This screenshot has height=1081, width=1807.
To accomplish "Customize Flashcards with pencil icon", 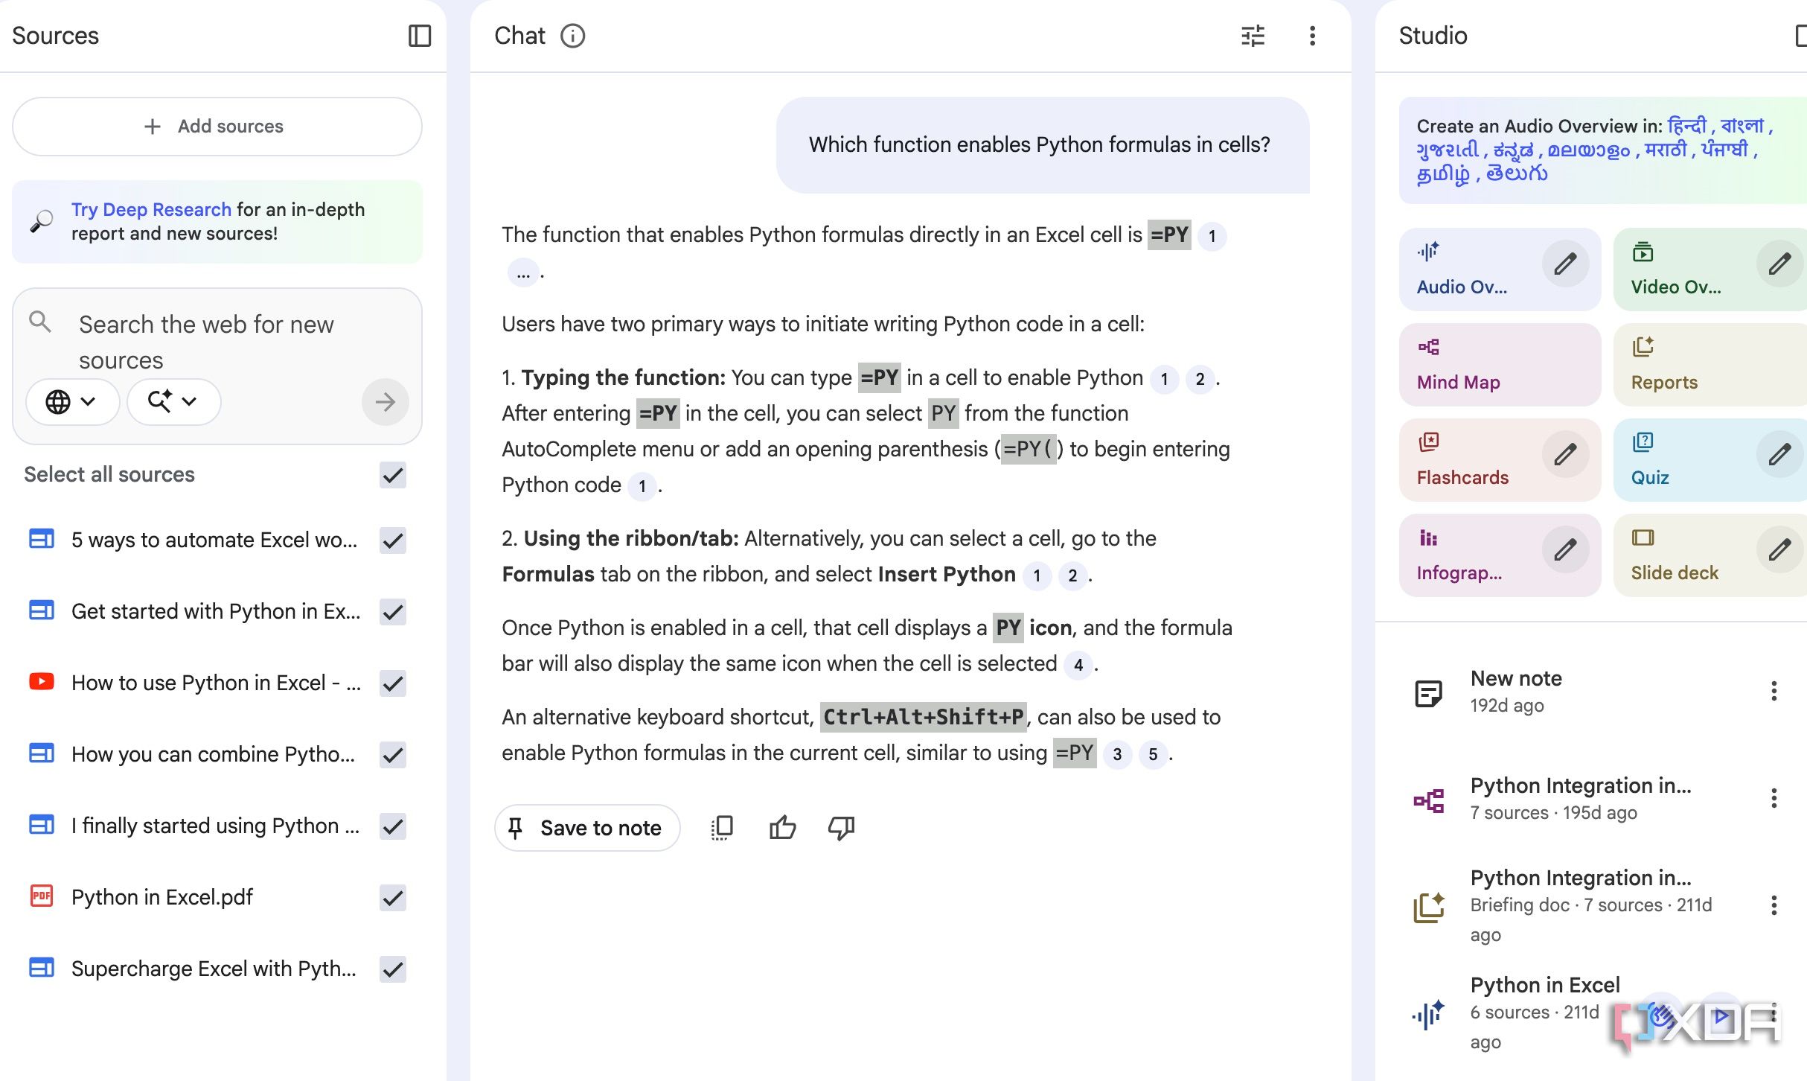I will coord(1565,454).
